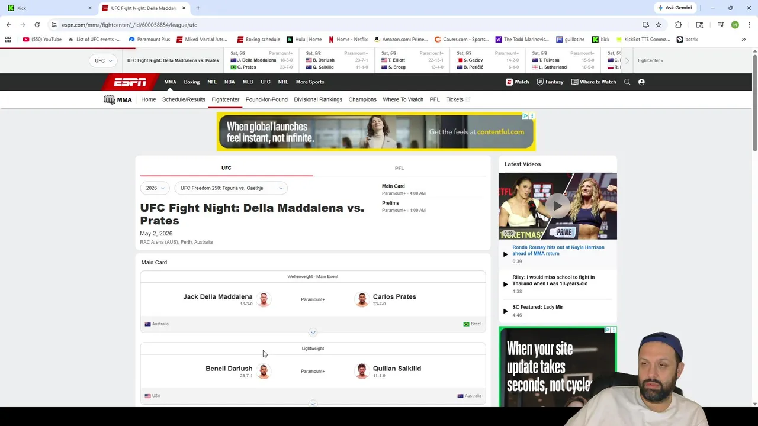Go to Schedule/Results in the MMA subnav

(184, 99)
